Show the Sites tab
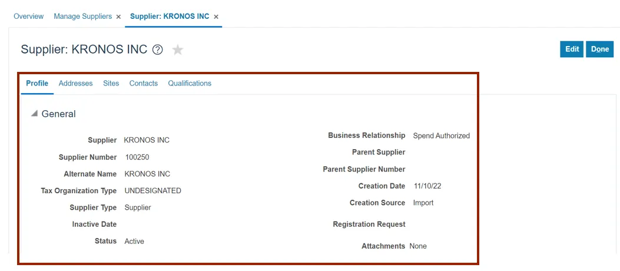Image resolution: width=620 pixels, height=271 pixels. click(111, 84)
